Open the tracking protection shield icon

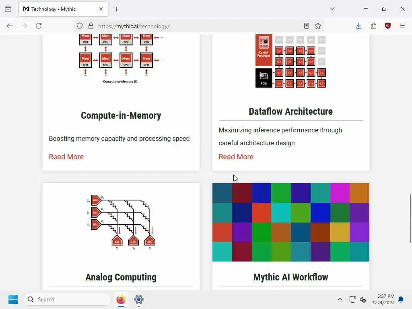click(x=80, y=26)
